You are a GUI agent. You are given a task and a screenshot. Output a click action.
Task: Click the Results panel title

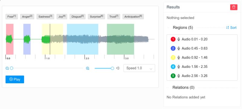pyautogui.click(x=173, y=7)
